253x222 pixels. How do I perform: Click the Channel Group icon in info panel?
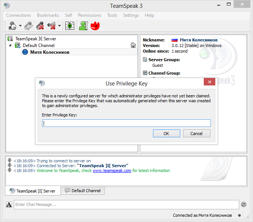145,73
